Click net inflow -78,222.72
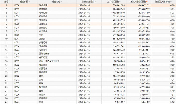 pyautogui.click(x=145, y=65)
